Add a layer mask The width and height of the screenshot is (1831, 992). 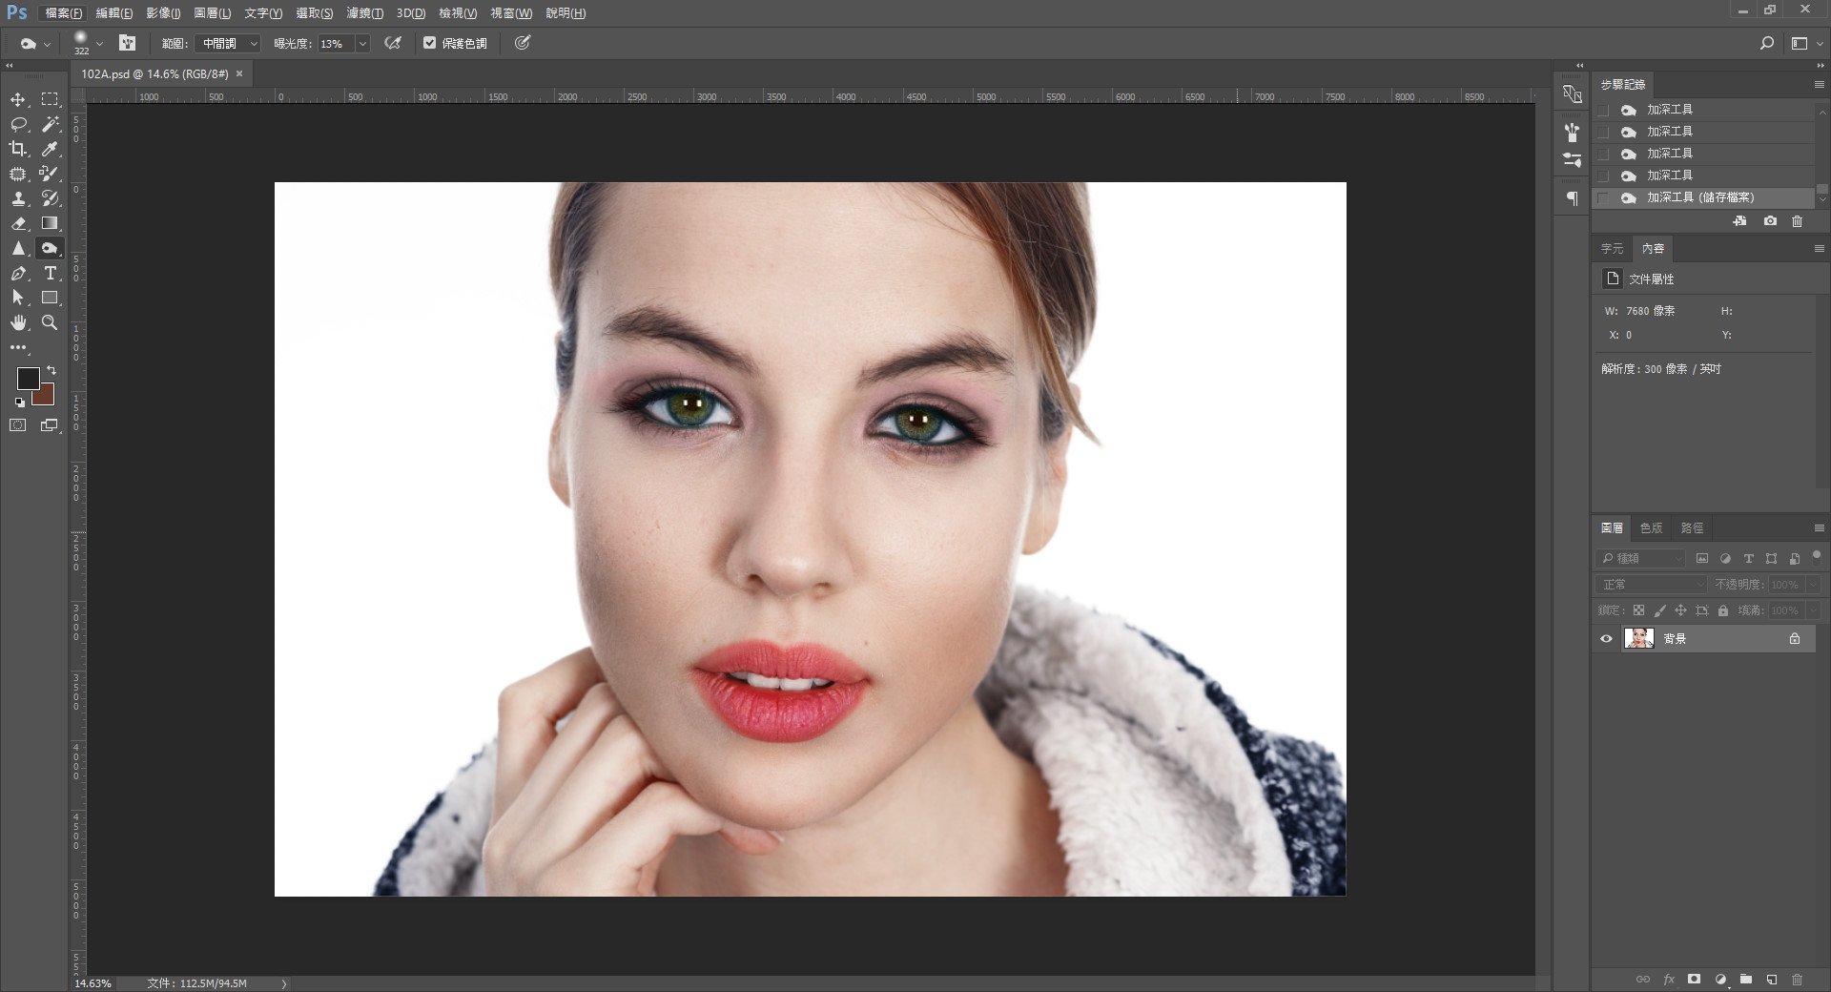click(x=1695, y=979)
